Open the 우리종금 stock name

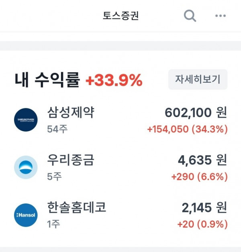click(70, 160)
